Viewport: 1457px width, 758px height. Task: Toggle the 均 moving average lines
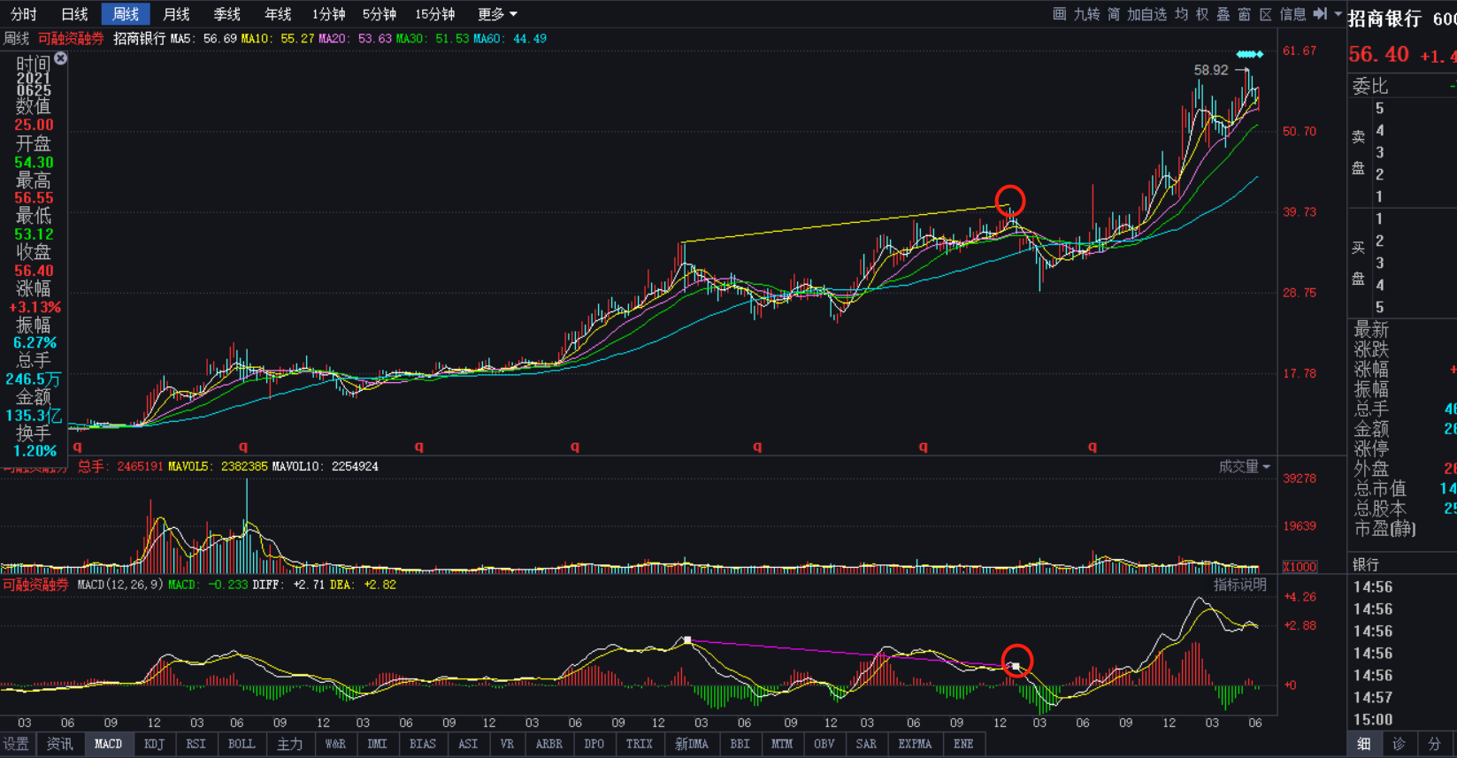point(1181,14)
